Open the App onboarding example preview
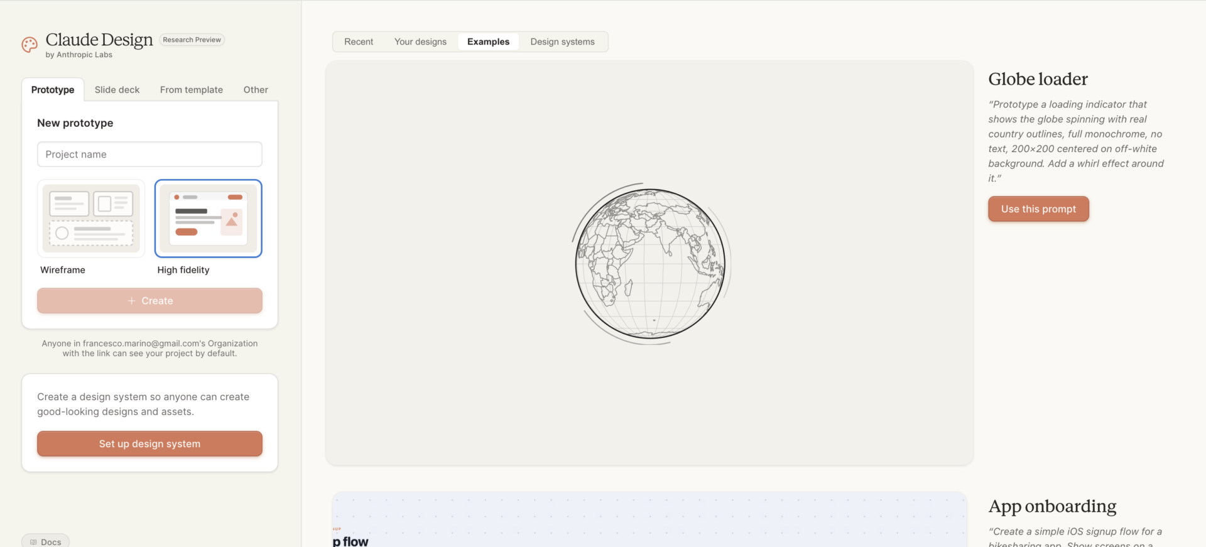1206x547 pixels. pyautogui.click(x=649, y=519)
